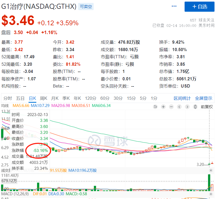The height and width of the screenshot is (199, 215).
Task: Switch to the 1分 one-minute chart tab
Action: point(154,98)
